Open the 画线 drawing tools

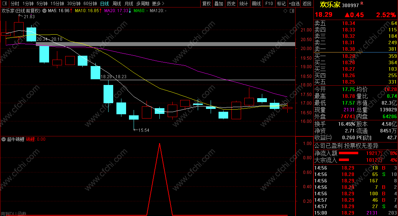pyautogui.click(x=256, y=4)
